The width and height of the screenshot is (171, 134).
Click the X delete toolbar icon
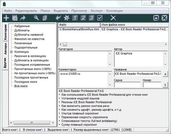point(113,18)
